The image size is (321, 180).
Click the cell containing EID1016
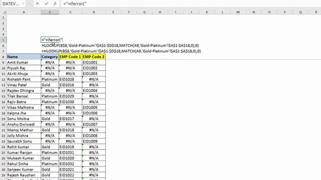[x=70, y=85]
